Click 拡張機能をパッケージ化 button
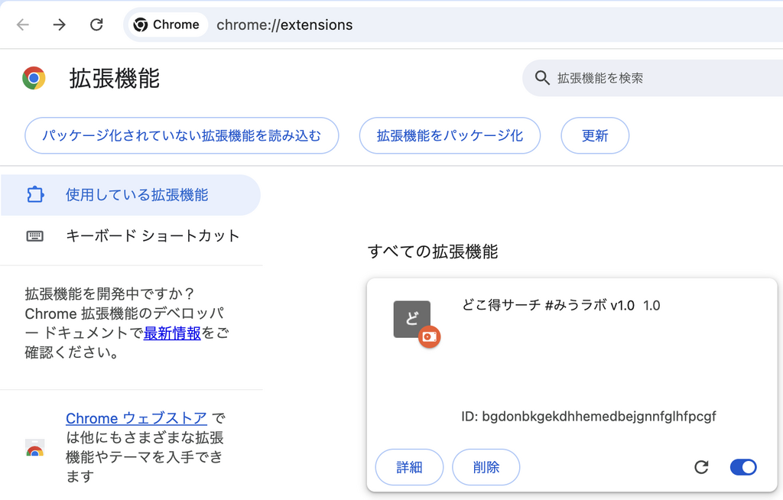783x500 pixels. [x=450, y=136]
